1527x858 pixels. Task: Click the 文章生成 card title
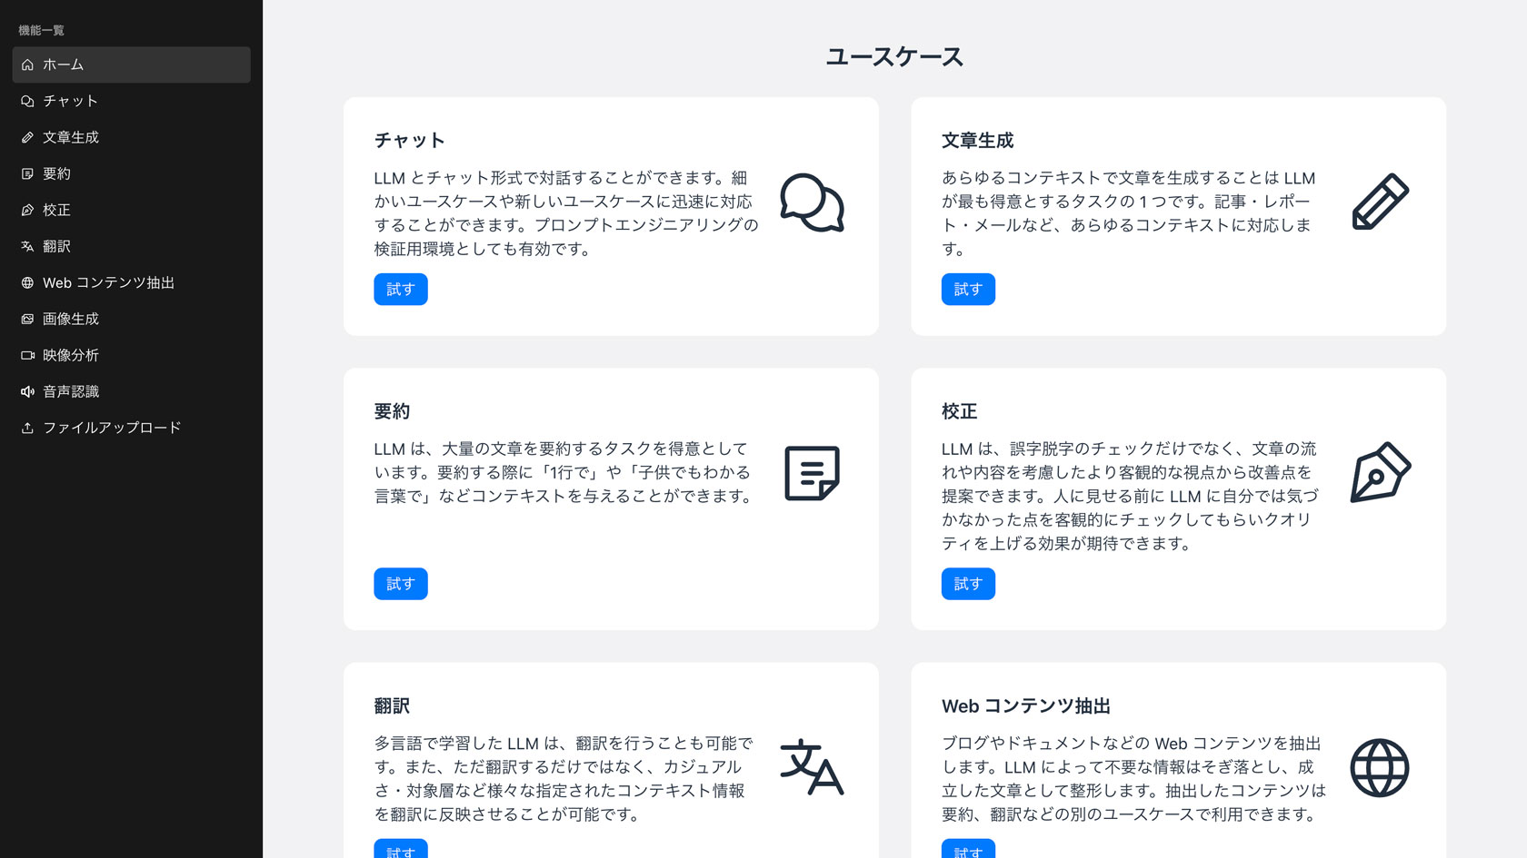pos(977,141)
